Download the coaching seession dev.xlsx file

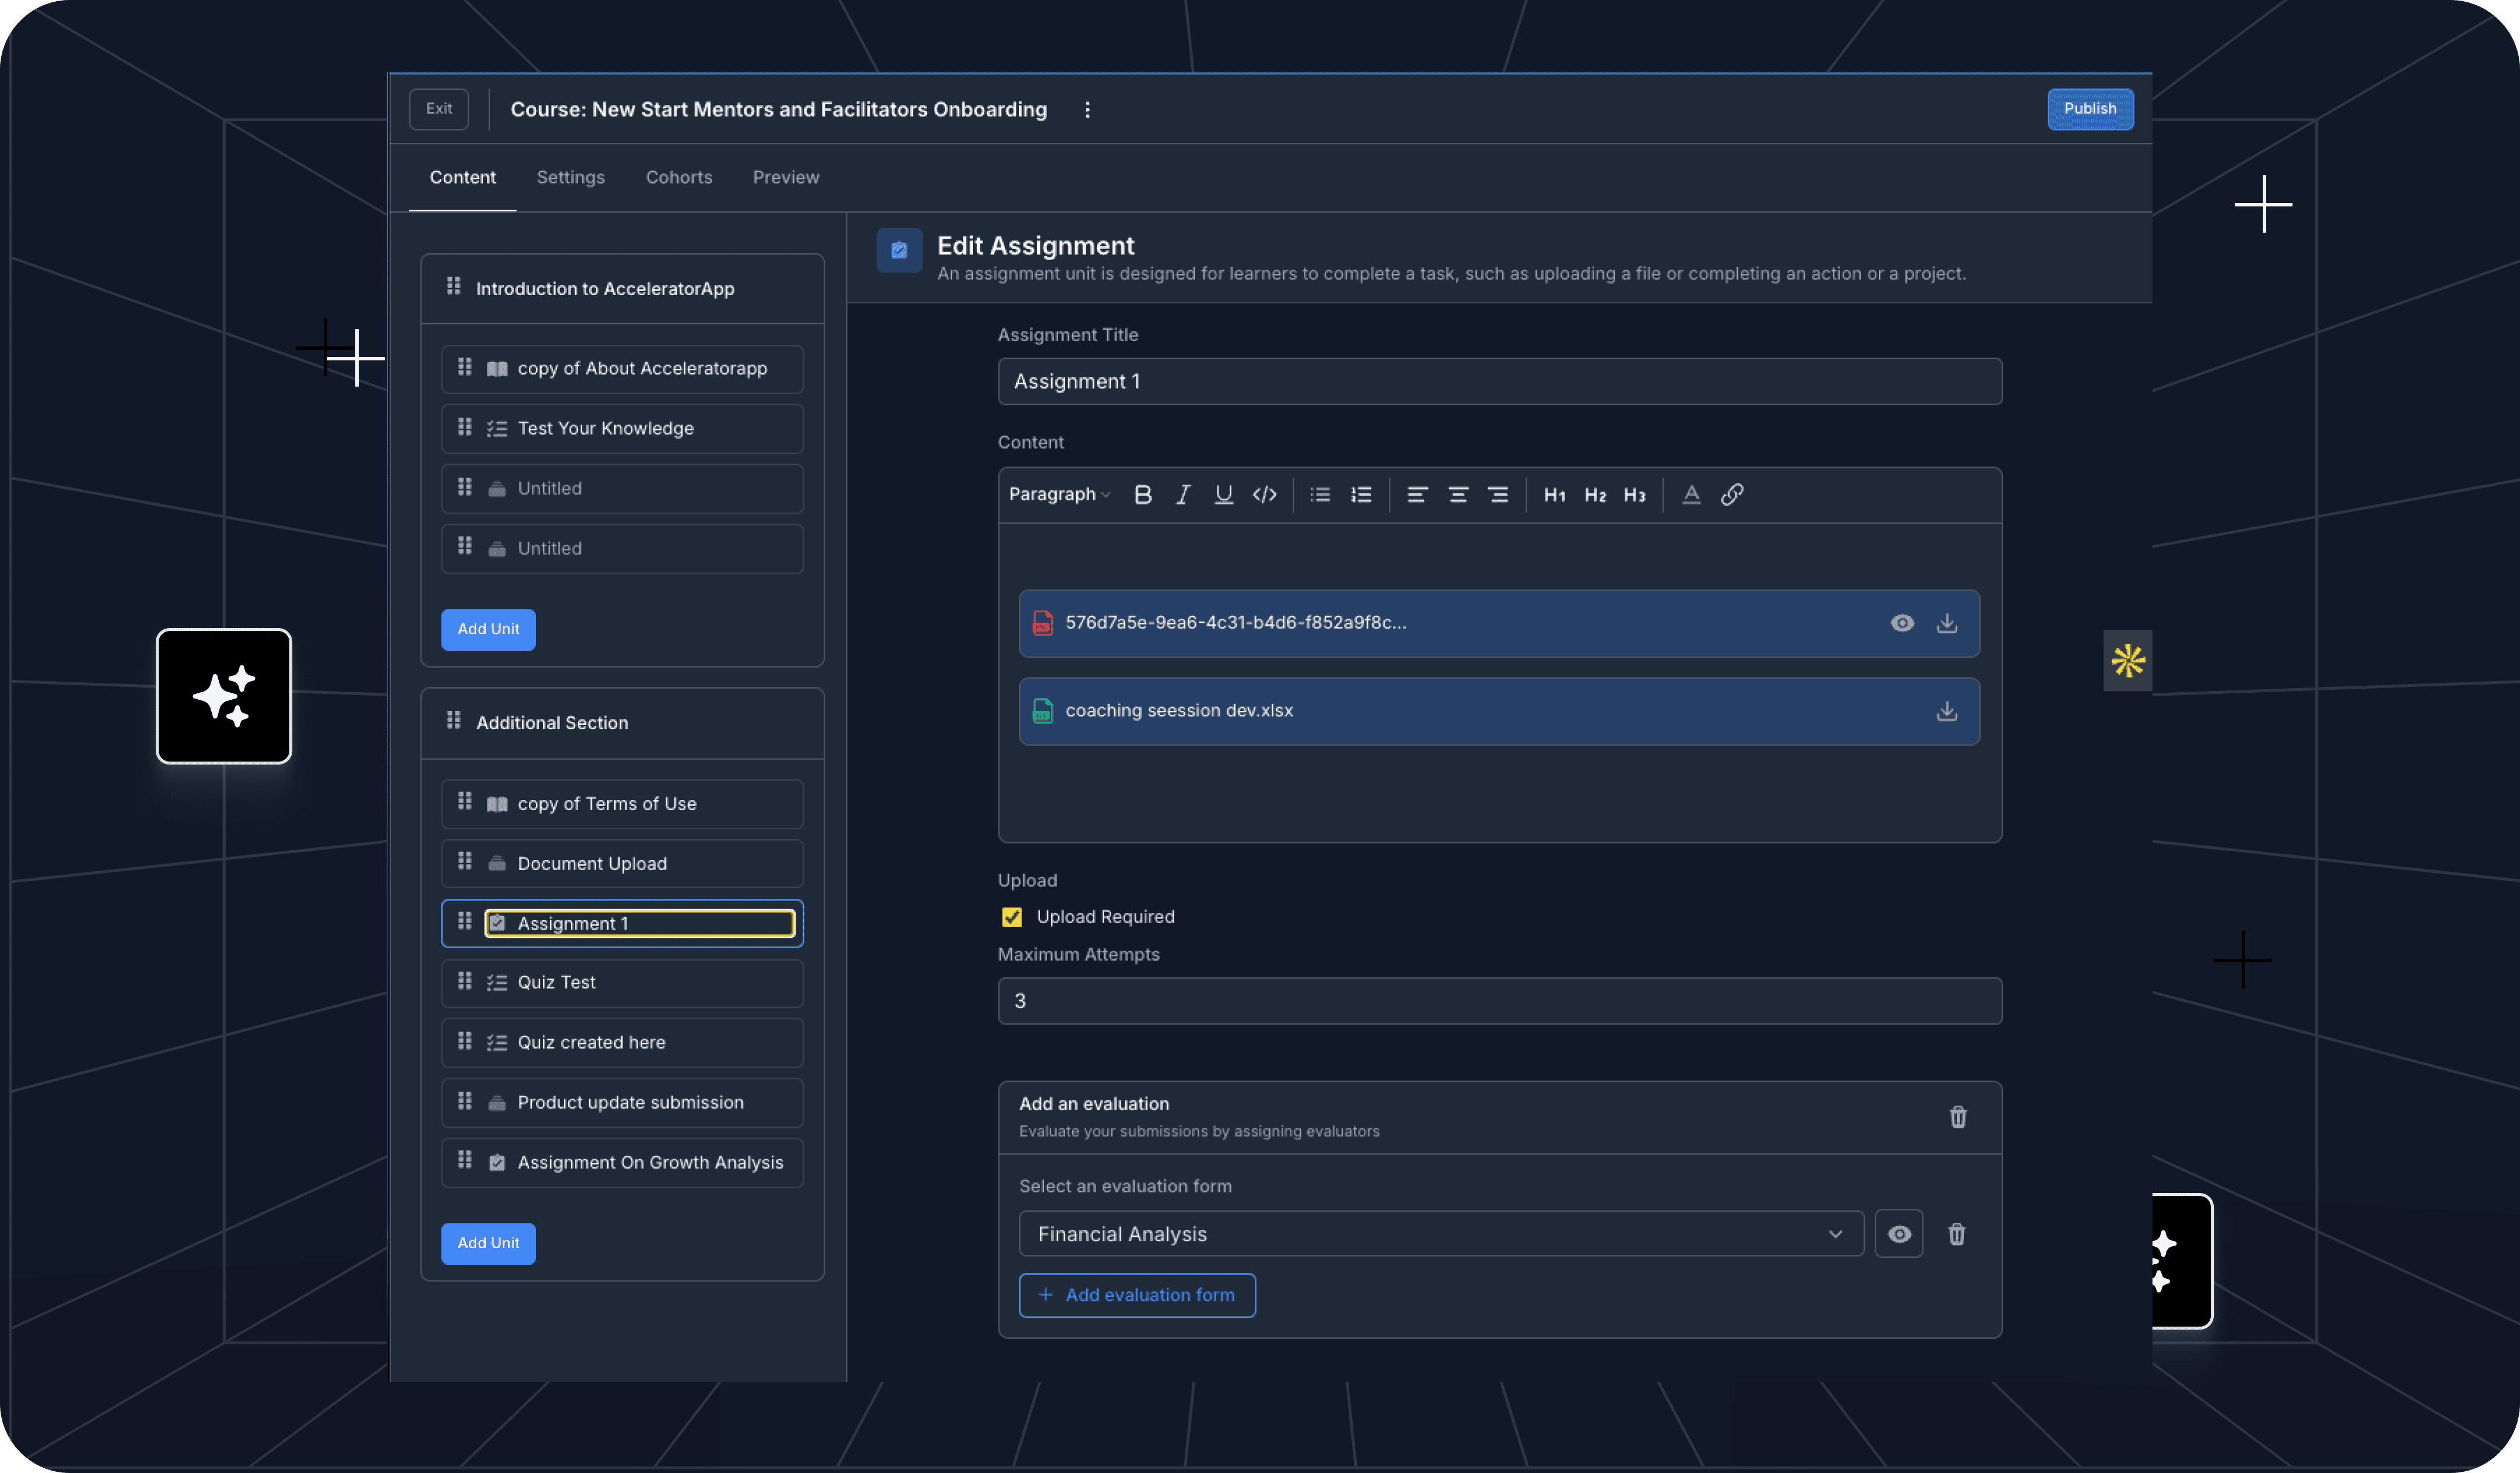(1946, 710)
